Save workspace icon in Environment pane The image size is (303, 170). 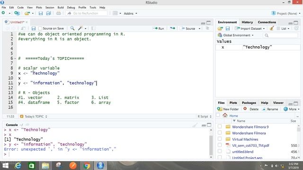coord(228,28)
